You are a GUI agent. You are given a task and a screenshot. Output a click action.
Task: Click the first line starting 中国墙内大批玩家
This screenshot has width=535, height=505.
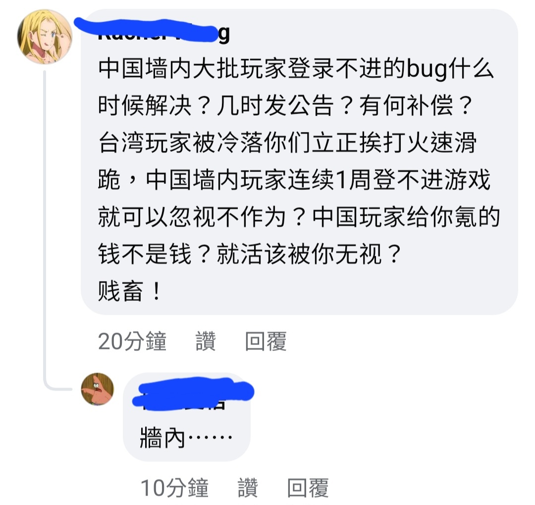pyautogui.click(x=296, y=68)
